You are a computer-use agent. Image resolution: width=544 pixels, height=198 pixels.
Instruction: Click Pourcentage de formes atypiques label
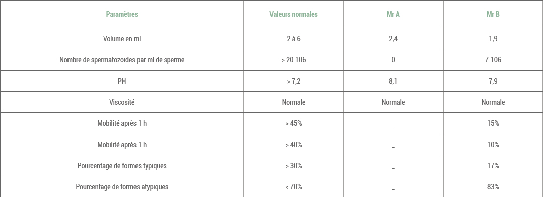122,187
